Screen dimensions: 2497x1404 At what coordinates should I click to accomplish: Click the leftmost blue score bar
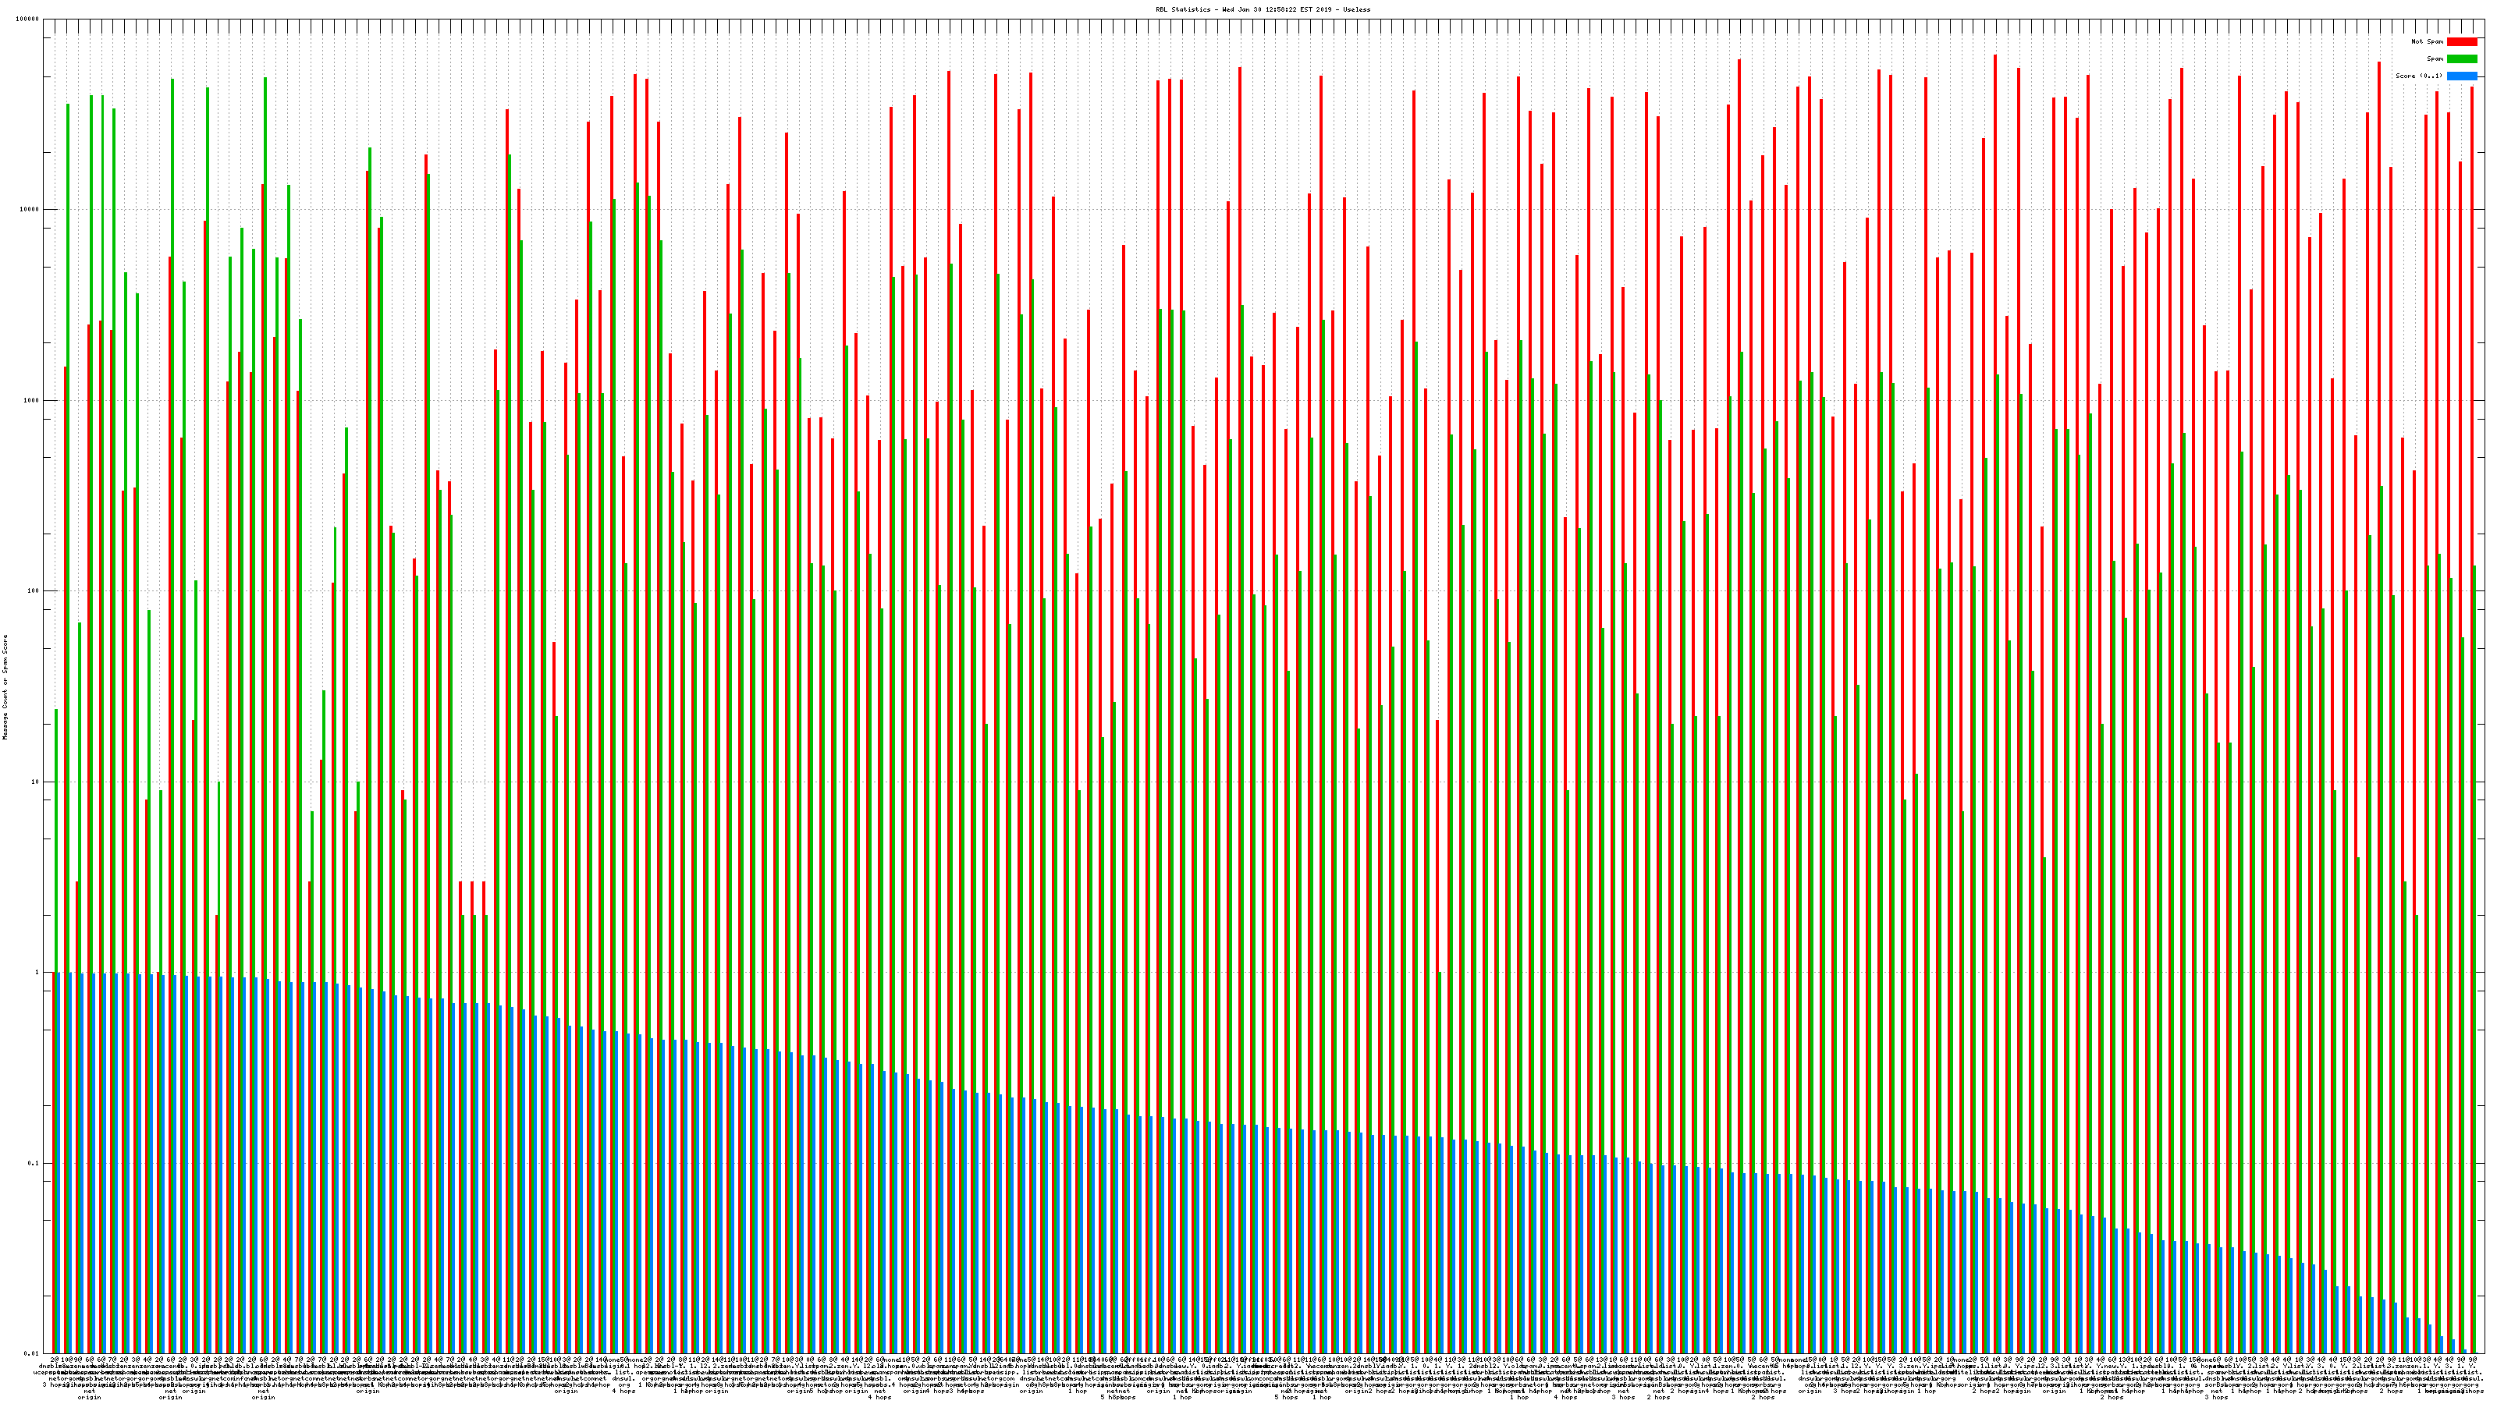(x=59, y=1163)
